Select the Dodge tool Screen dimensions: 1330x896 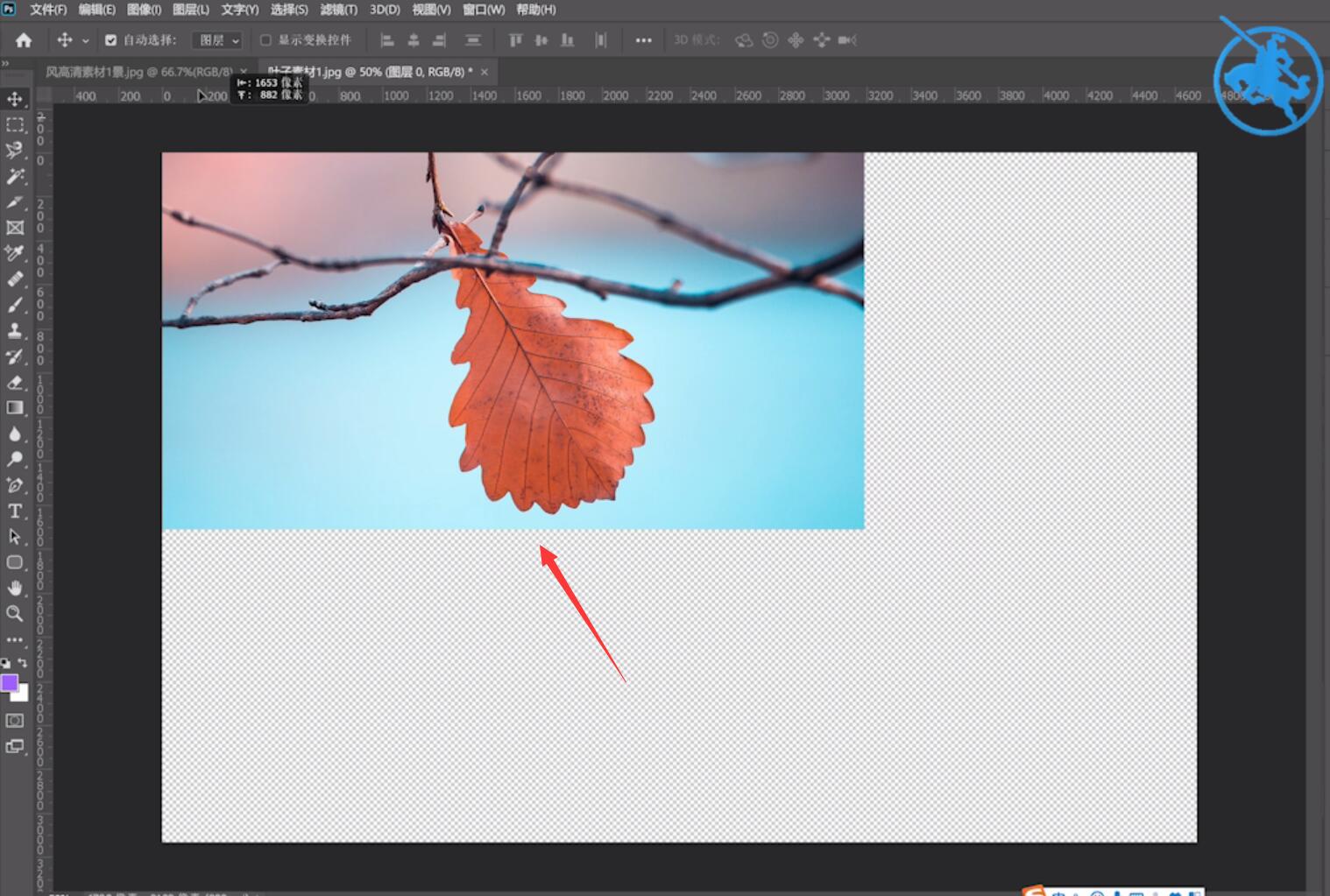[15, 459]
